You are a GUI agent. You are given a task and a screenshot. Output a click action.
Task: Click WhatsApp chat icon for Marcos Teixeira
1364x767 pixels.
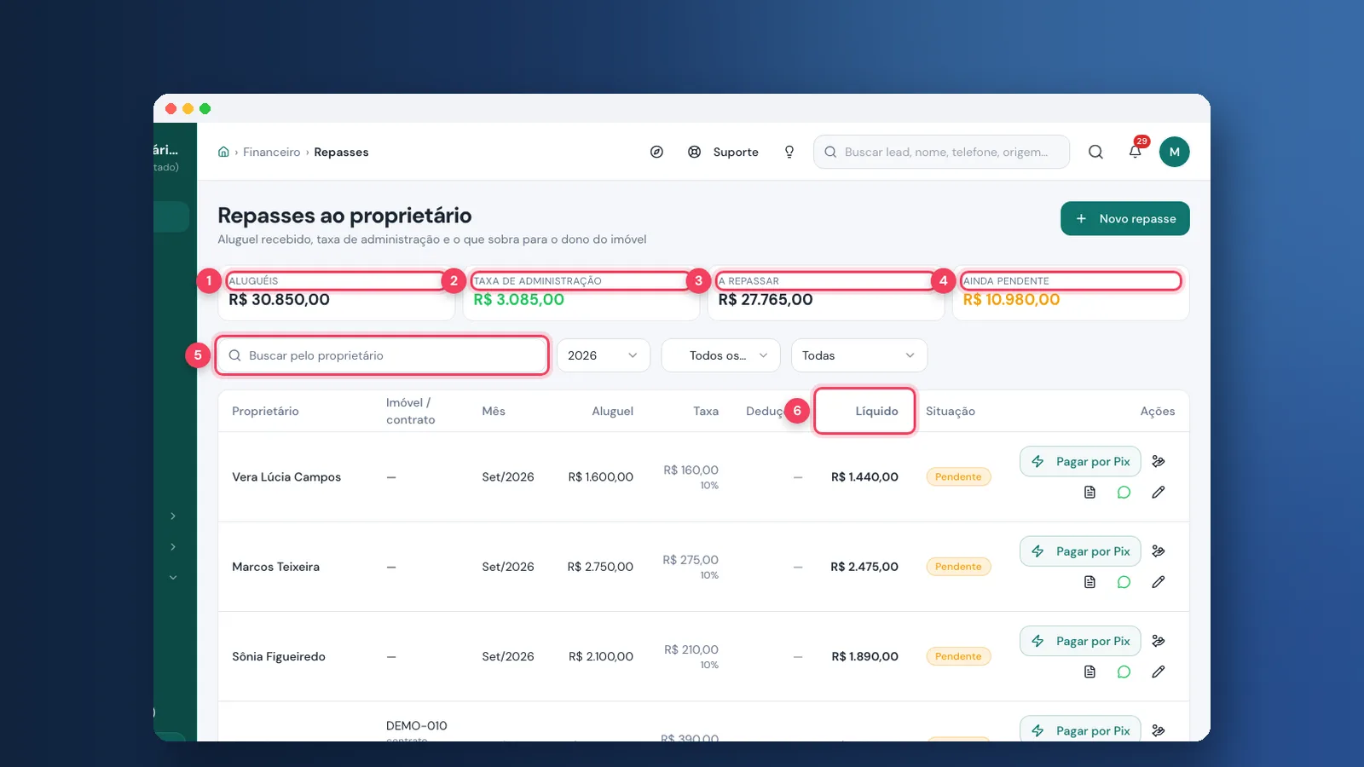1124,582
